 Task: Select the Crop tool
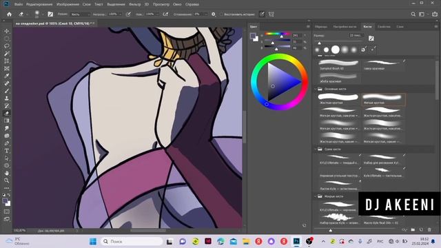[7, 61]
